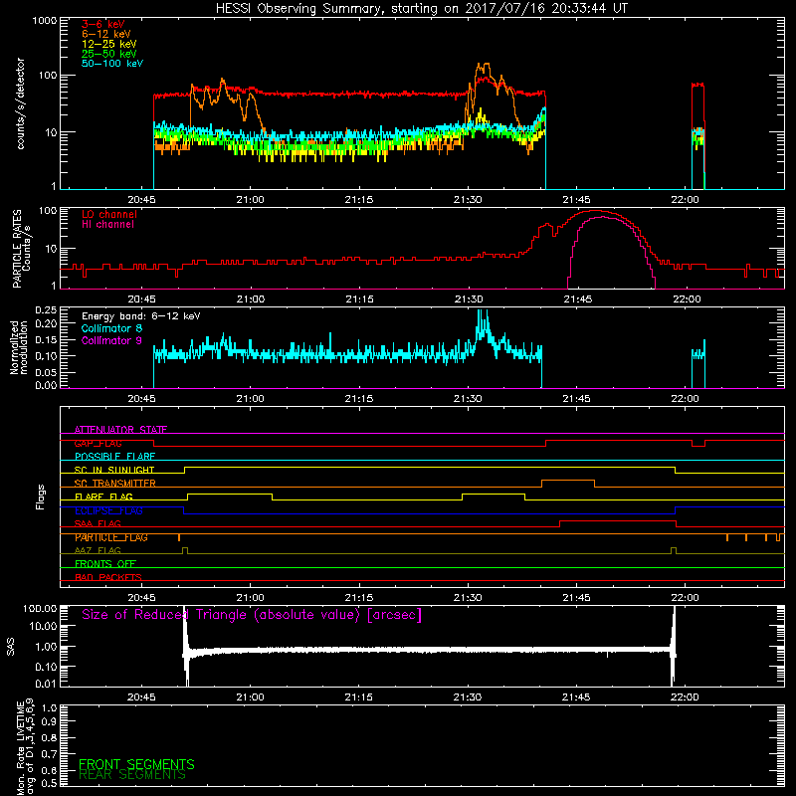
Task: Click the LO channel legend entry
Action: (x=109, y=214)
